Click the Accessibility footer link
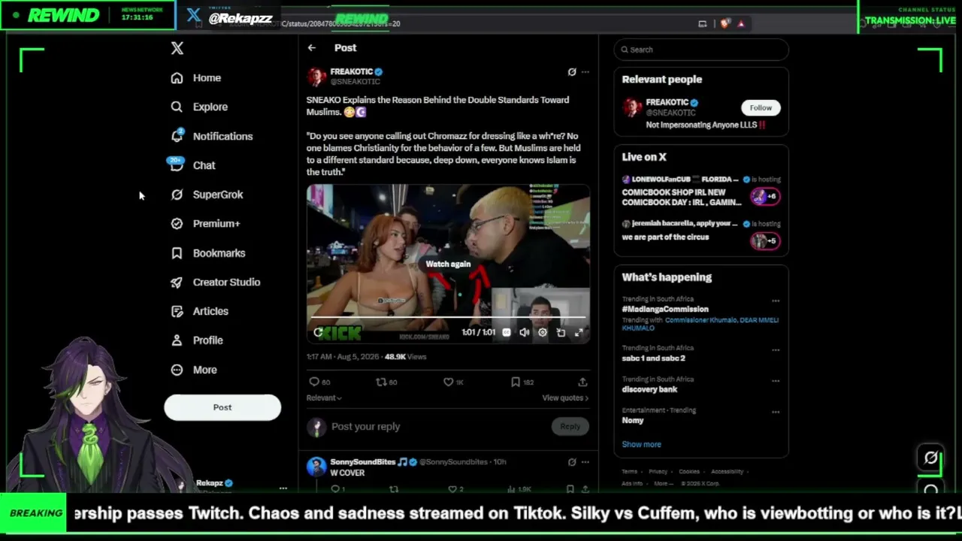The image size is (962, 541). click(728, 472)
